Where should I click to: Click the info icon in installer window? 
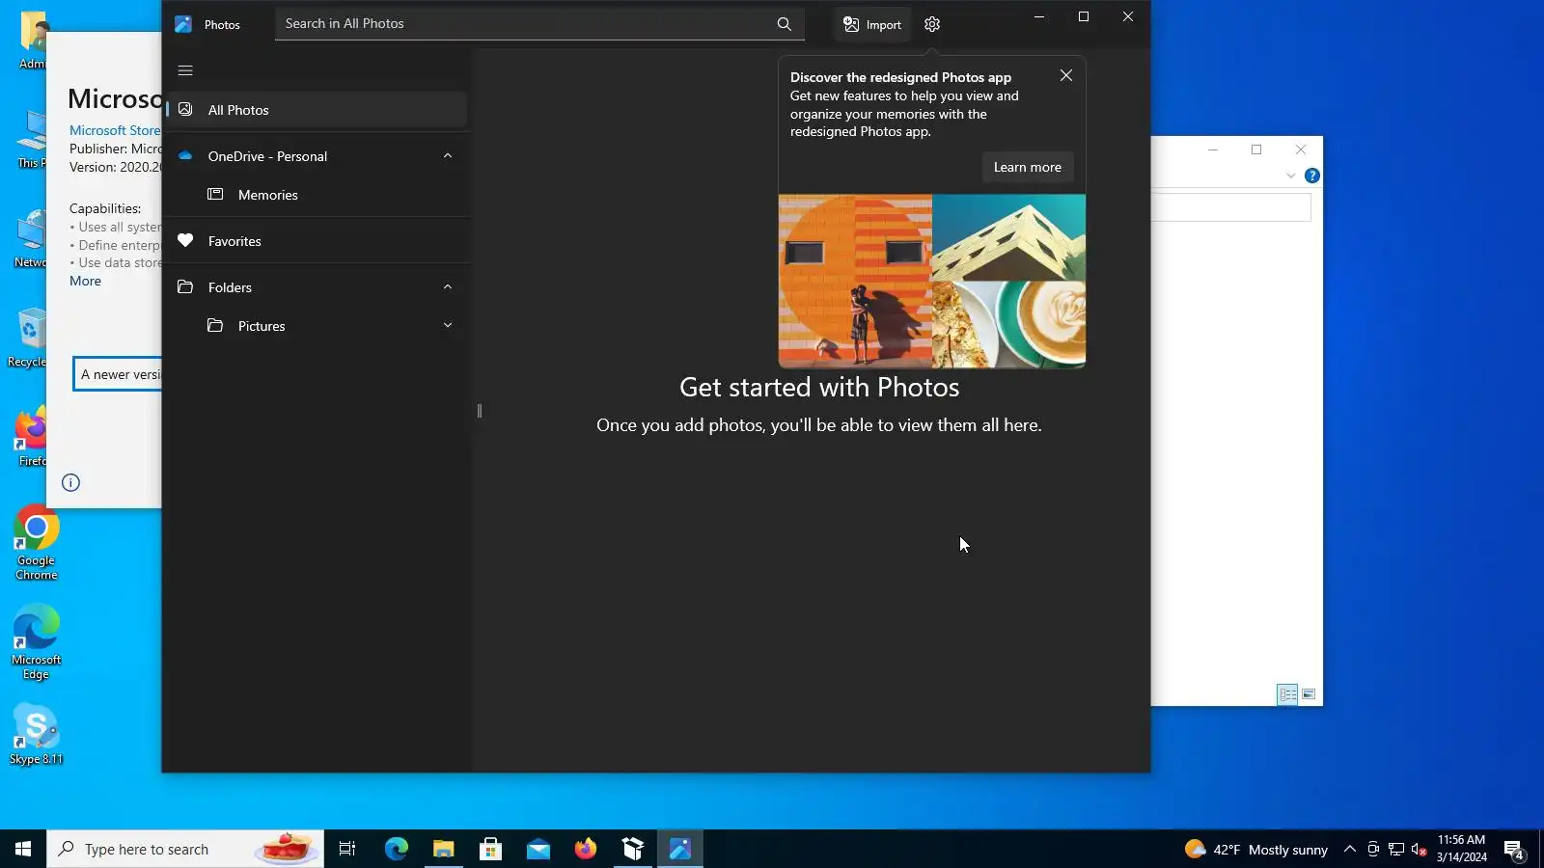71,482
